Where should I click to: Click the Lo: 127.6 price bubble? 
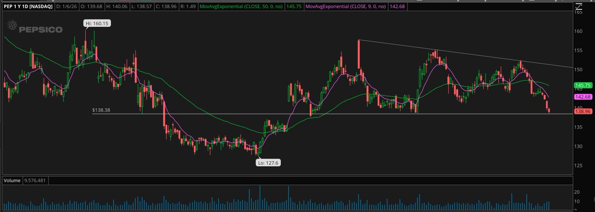tap(269, 161)
